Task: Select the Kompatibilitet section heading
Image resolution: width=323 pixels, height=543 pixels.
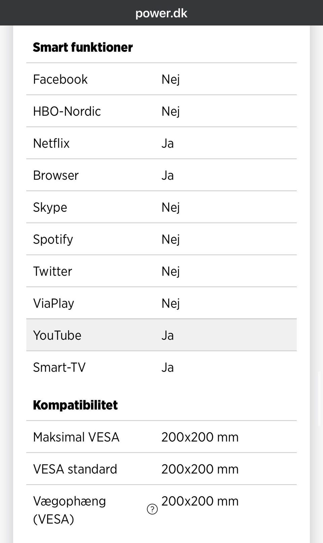Action: tap(75, 405)
